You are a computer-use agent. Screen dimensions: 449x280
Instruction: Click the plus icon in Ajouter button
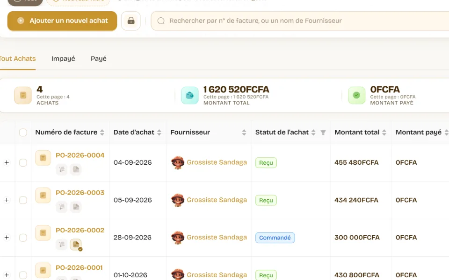click(21, 21)
